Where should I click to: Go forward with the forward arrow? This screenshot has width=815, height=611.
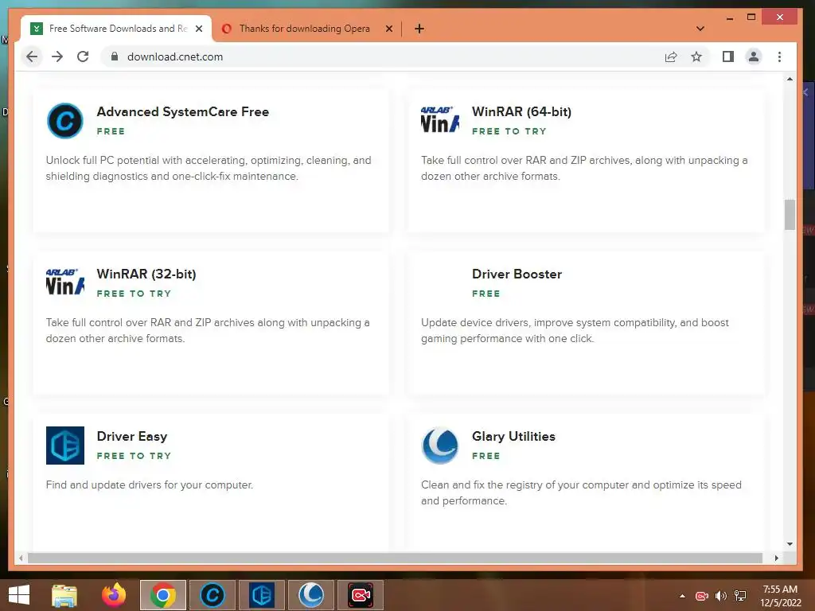coord(57,56)
